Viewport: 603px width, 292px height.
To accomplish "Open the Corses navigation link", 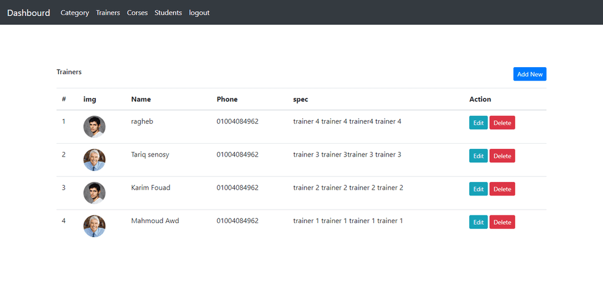I will (x=137, y=13).
